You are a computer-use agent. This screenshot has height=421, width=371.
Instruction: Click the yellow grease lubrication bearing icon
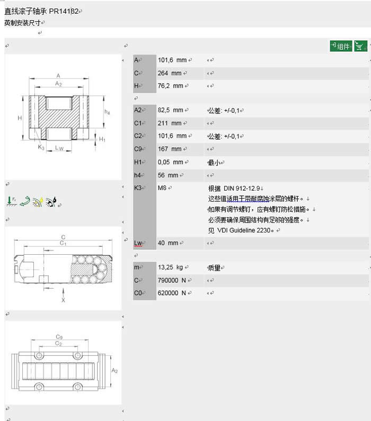(x=38, y=201)
